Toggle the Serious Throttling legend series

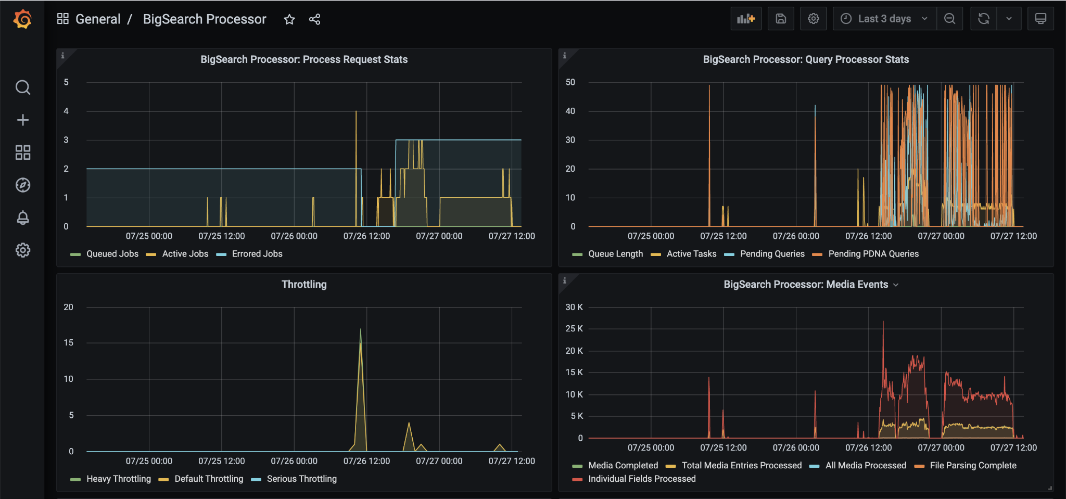point(302,479)
